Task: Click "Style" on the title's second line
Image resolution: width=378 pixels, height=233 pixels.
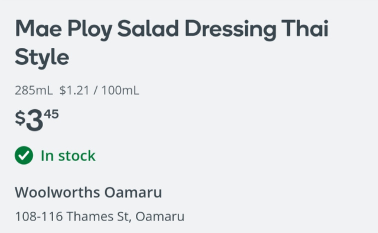Action: point(42,58)
